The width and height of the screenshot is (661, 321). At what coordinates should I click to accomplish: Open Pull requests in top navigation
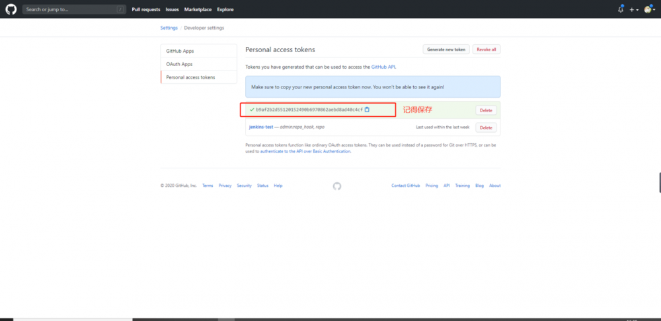click(x=146, y=9)
